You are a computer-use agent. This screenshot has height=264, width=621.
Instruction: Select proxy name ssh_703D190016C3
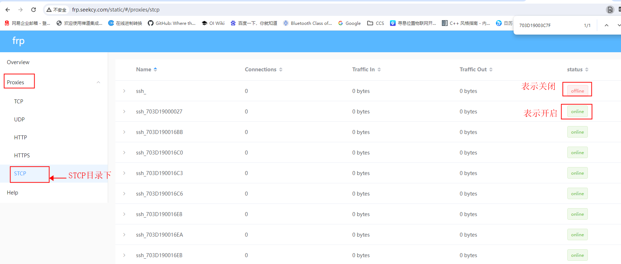tap(159, 173)
